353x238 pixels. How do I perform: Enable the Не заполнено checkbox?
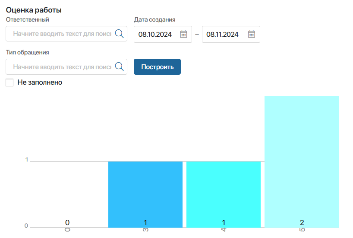pyautogui.click(x=9, y=82)
